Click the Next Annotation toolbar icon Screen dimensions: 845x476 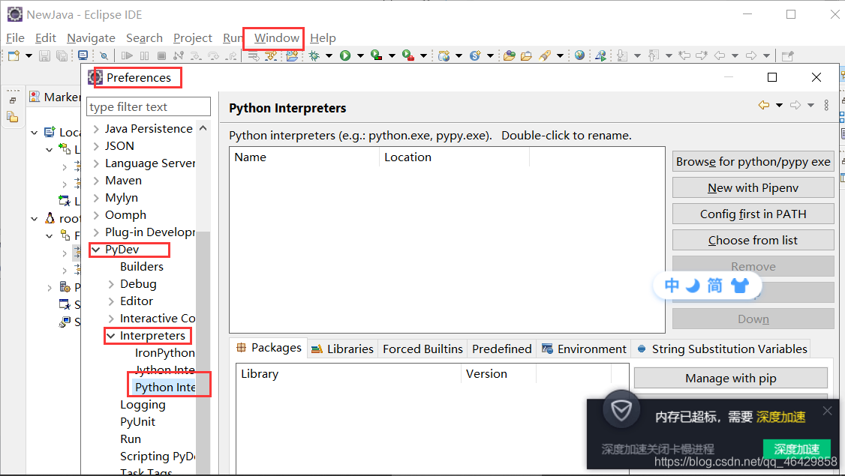(x=622, y=55)
